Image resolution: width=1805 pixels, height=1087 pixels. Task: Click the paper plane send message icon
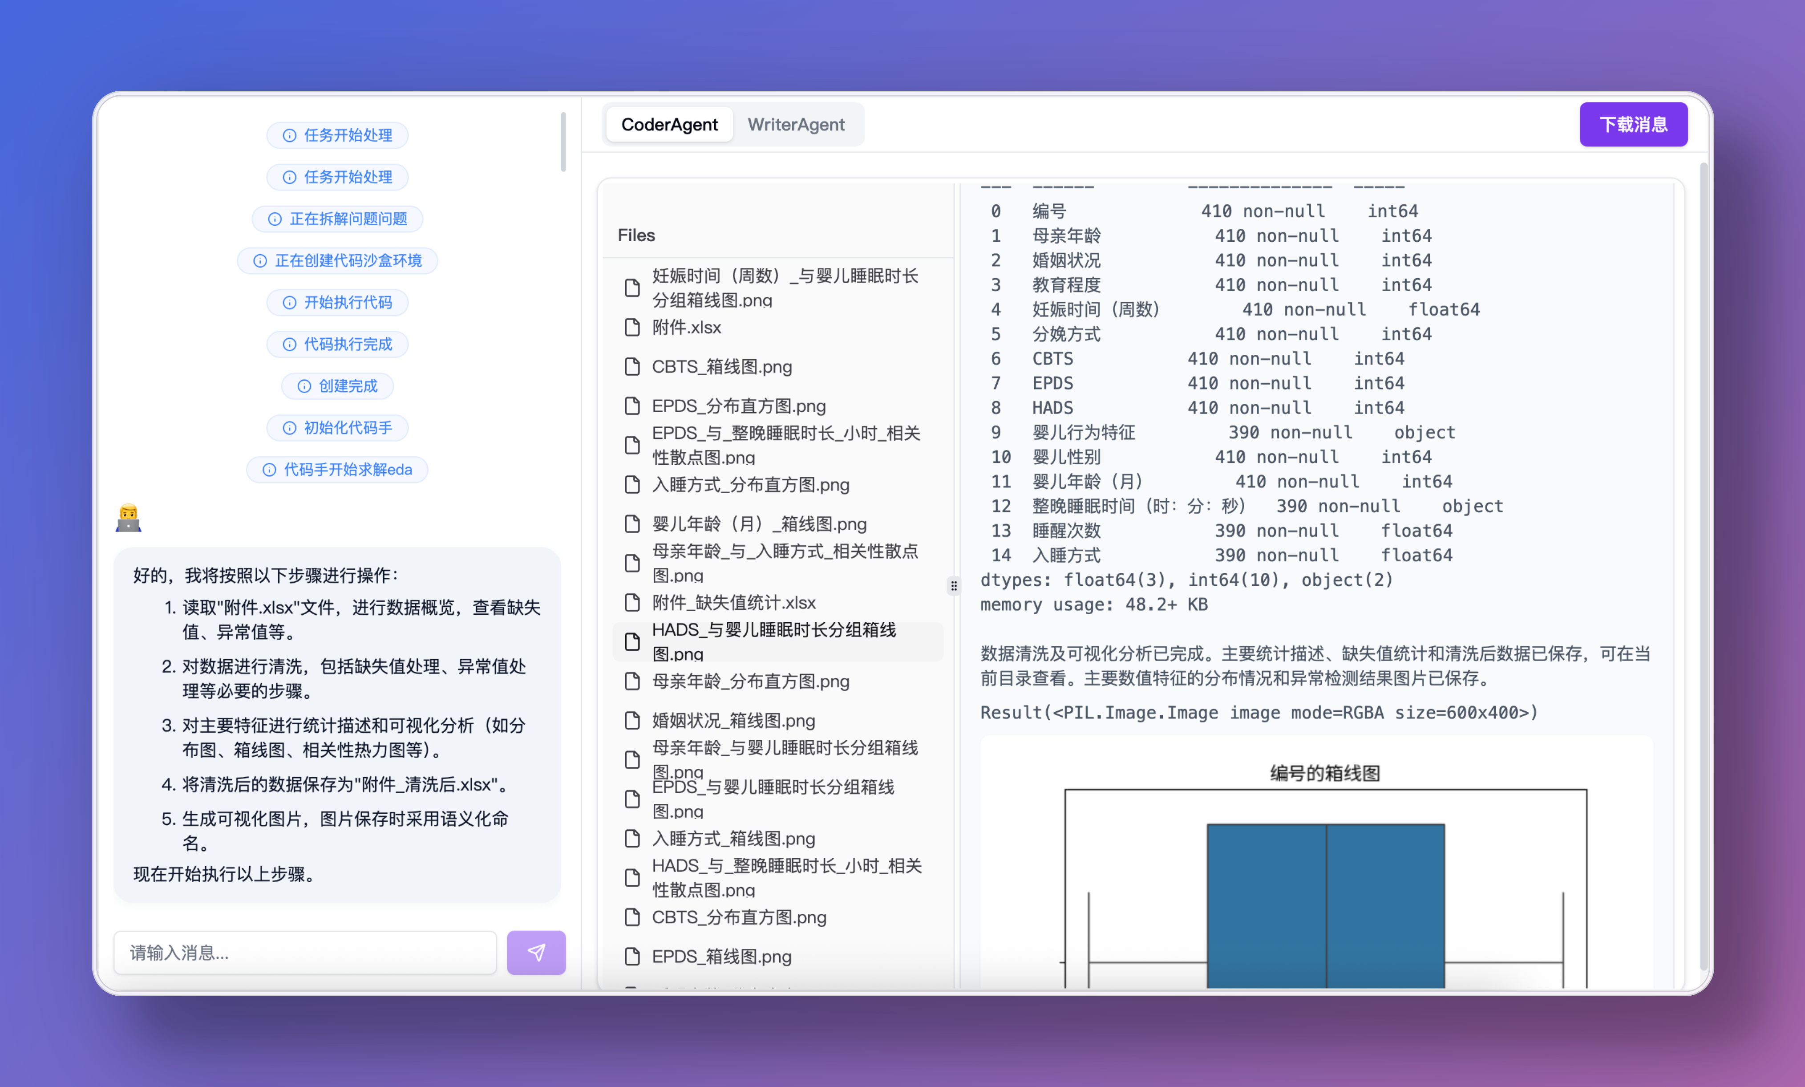pyautogui.click(x=537, y=952)
